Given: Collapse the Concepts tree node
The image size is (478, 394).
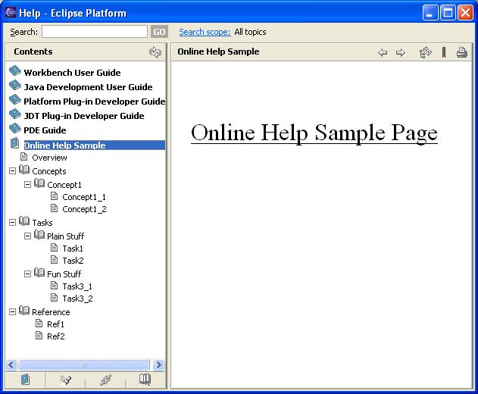Looking at the screenshot, I should pos(12,171).
